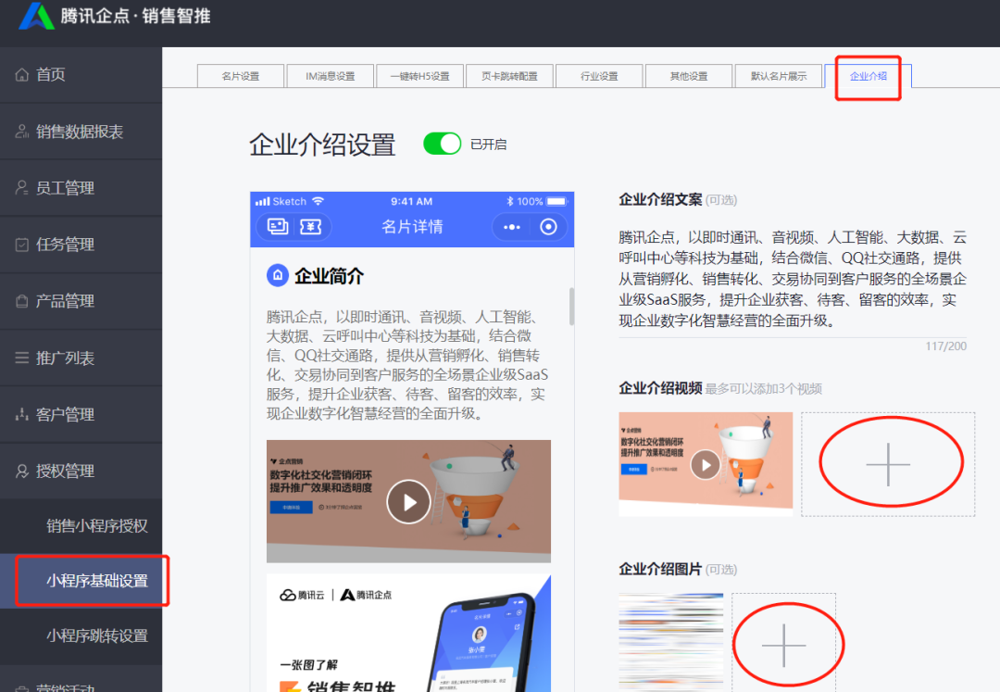Click into the 企业介绍文案 text area
This screenshot has width=1000, height=692.
792,279
